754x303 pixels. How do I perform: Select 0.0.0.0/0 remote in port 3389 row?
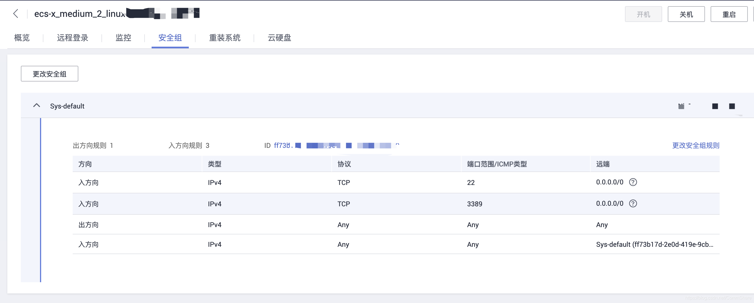click(x=610, y=203)
